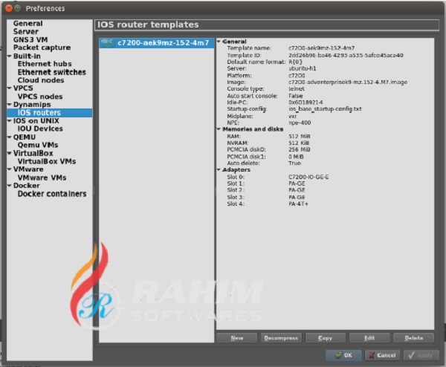Open Server preferences
Viewport: 446px width, 367px height.
(x=25, y=31)
